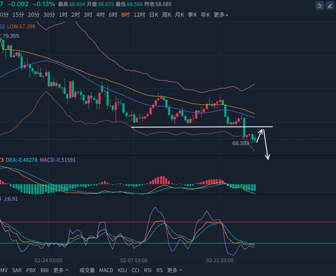Click the 最低 68.566 quote value
336x276 pixels.
point(129,4)
